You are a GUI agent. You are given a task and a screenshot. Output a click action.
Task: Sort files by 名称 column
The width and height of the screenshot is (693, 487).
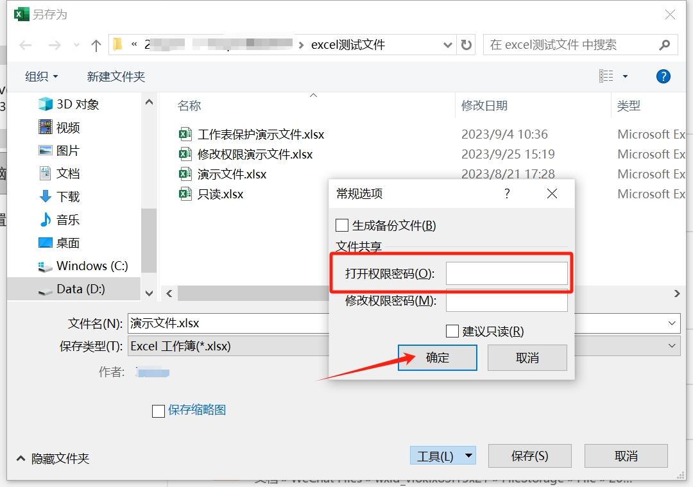(189, 106)
